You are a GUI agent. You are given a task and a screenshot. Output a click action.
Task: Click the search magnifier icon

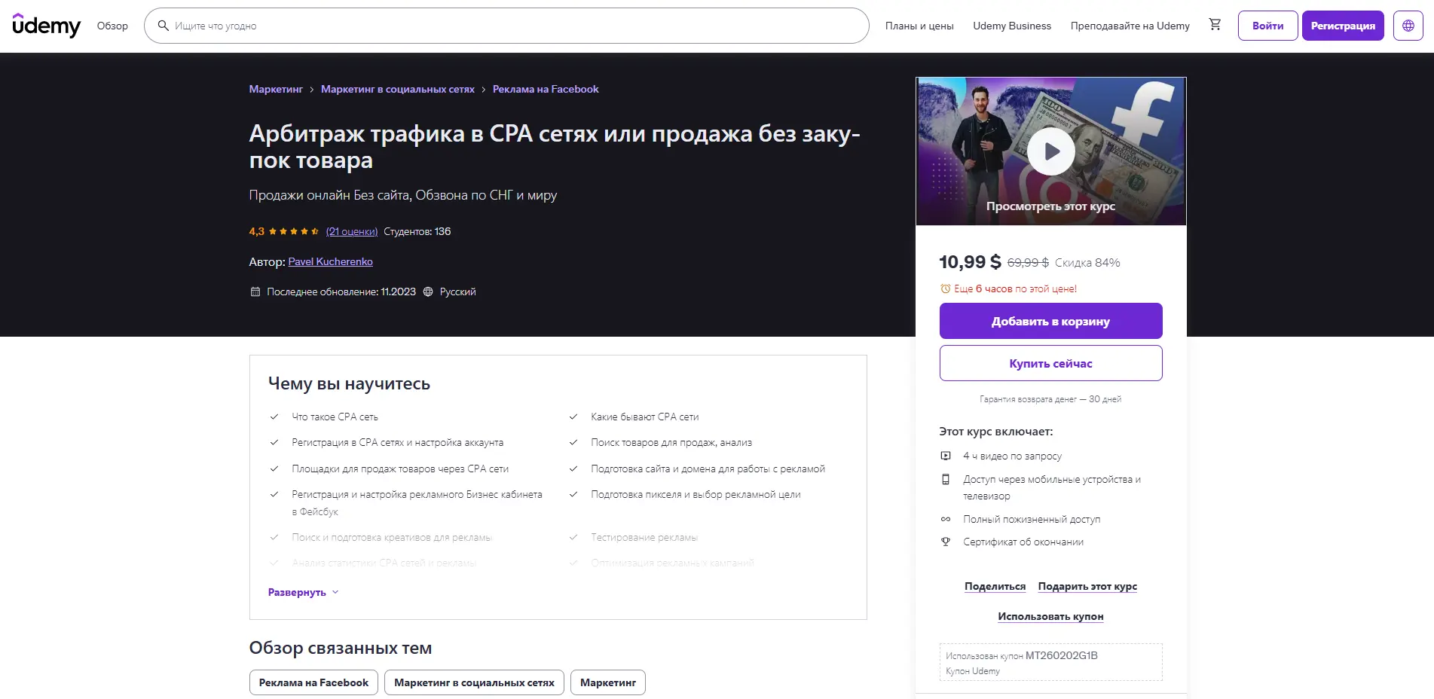point(163,25)
